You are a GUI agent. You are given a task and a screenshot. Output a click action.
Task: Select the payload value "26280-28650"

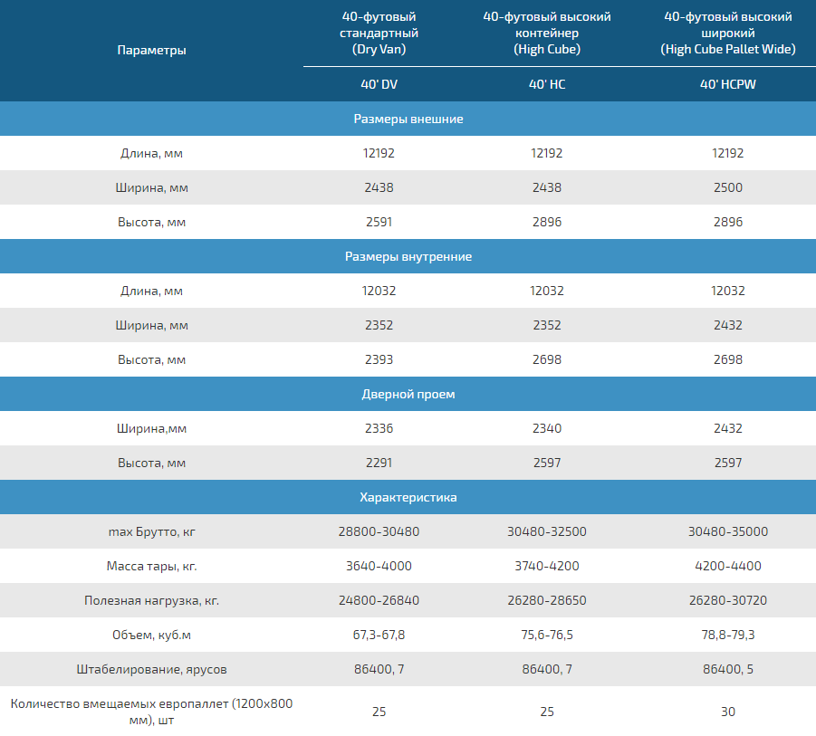point(547,600)
